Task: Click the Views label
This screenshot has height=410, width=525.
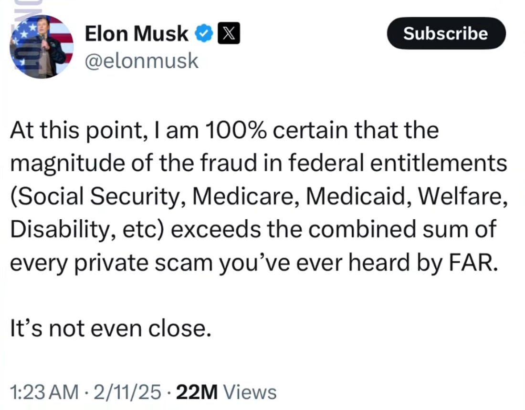Action: [250, 392]
